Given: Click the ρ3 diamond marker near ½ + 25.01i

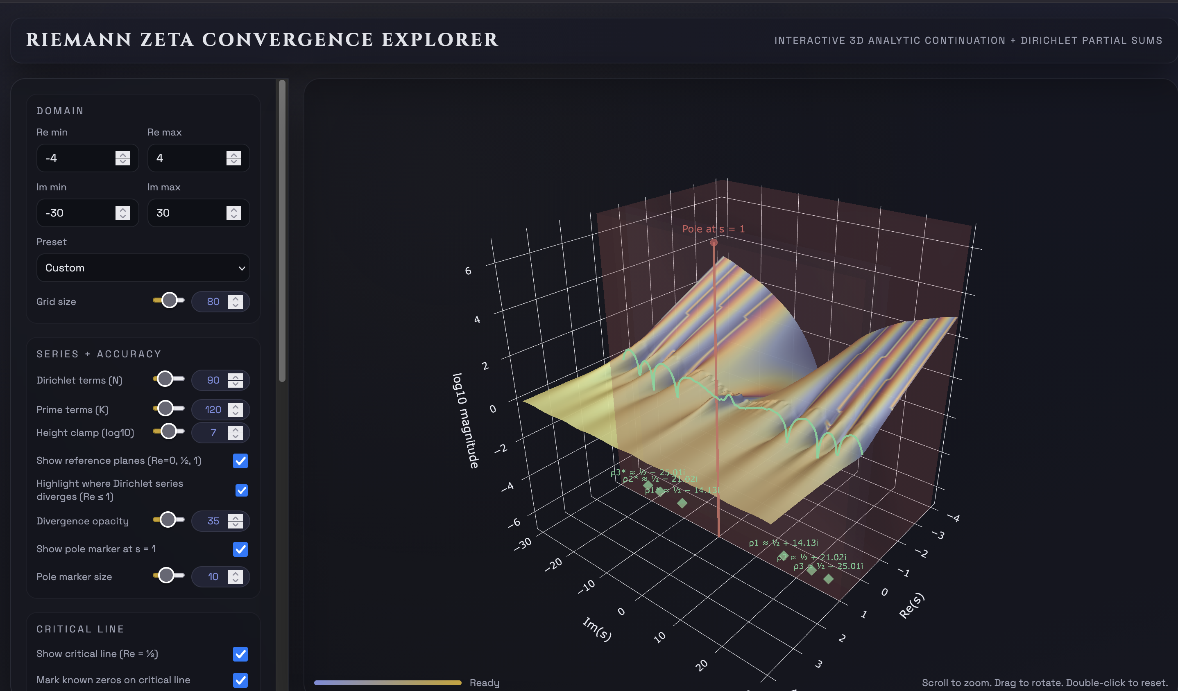Looking at the screenshot, I should (x=828, y=579).
